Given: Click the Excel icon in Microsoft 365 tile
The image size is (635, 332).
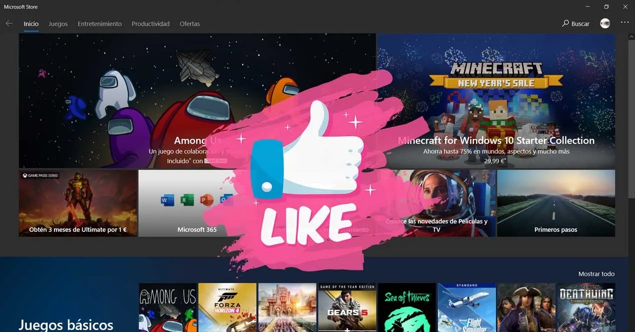Looking at the screenshot, I should click(x=187, y=200).
